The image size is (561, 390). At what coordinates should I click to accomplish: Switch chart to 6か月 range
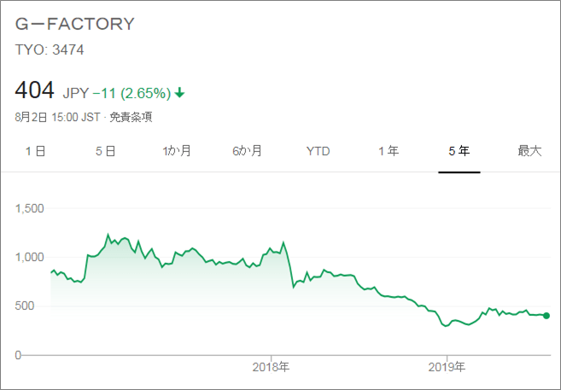(x=247, y=151)
